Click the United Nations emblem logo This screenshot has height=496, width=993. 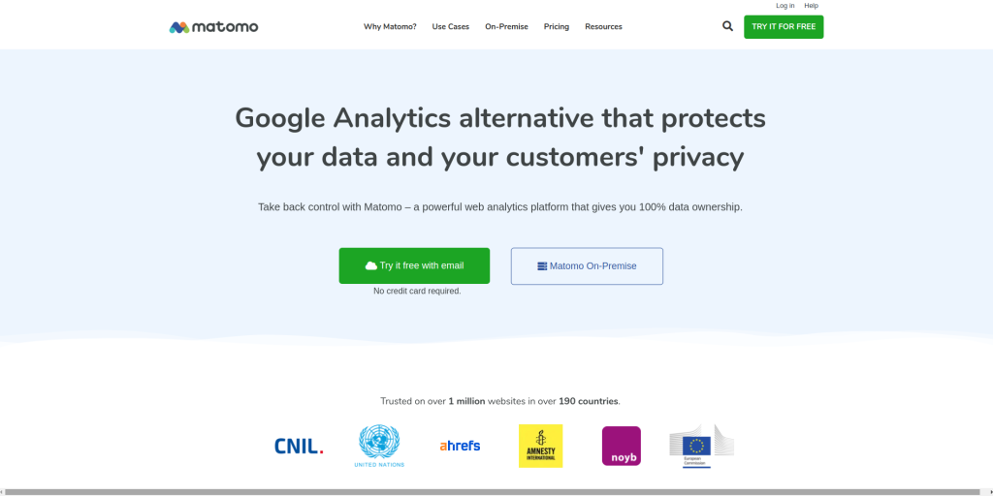379,446
